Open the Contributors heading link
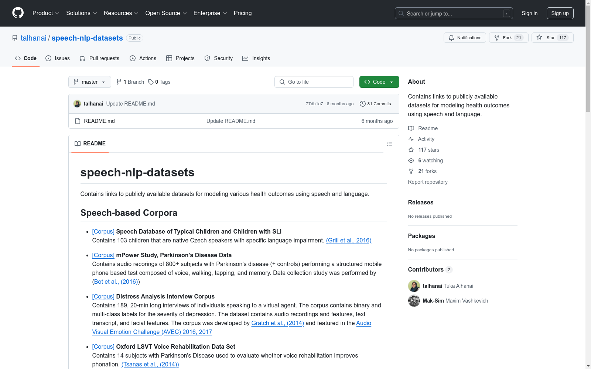This screenshot has height=369, width=591. [x=430, y=269]
